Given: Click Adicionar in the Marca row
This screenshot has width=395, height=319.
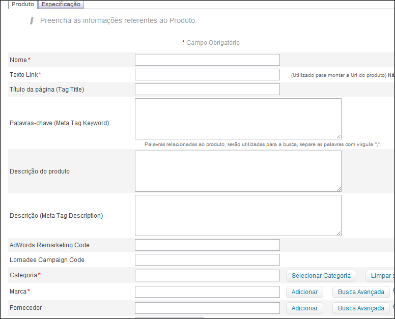Looking at the screenshot, I should pyautogui.click(x=304, y=292).
